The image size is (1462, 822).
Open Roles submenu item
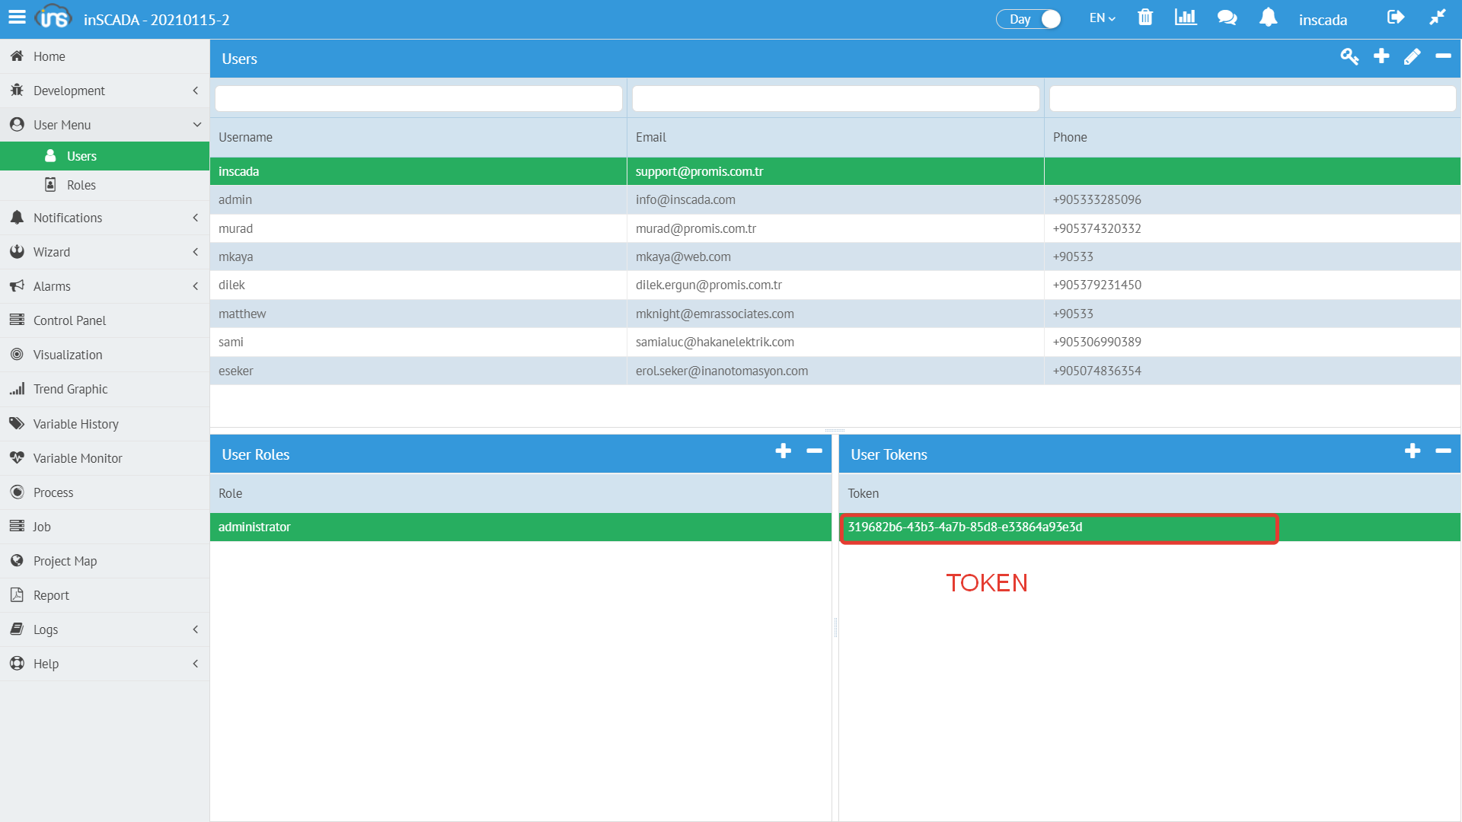(x=105, y=185)
